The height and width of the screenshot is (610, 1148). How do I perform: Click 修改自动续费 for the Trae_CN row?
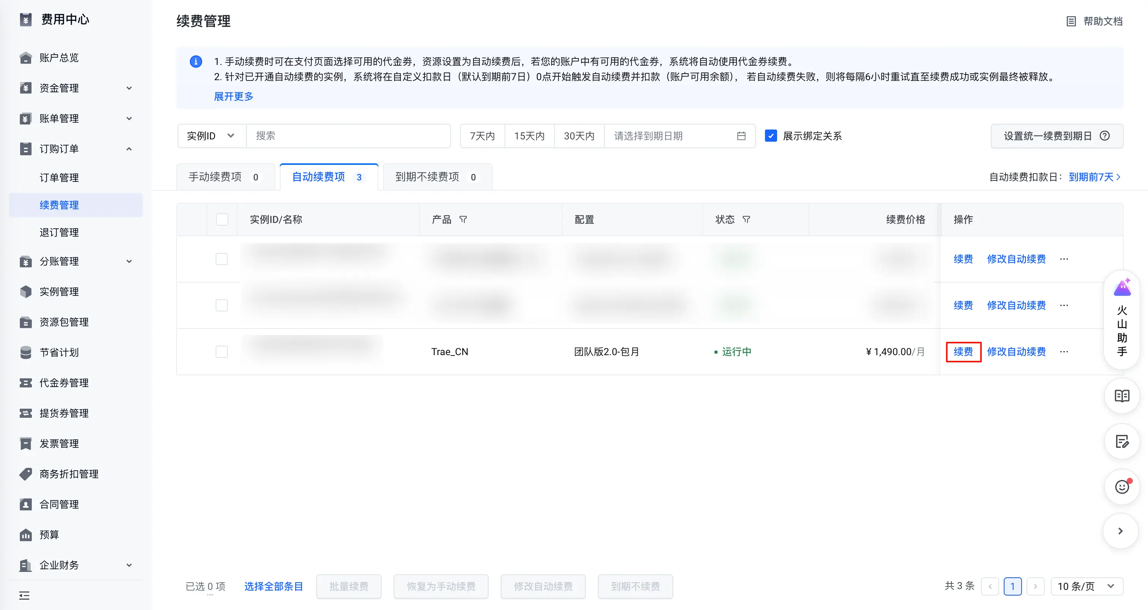pyautogui.click(x=1016, y=352)
